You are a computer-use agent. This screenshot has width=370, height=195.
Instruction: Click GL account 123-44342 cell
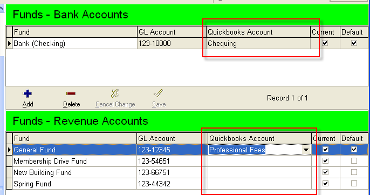(x=172, y=184)
